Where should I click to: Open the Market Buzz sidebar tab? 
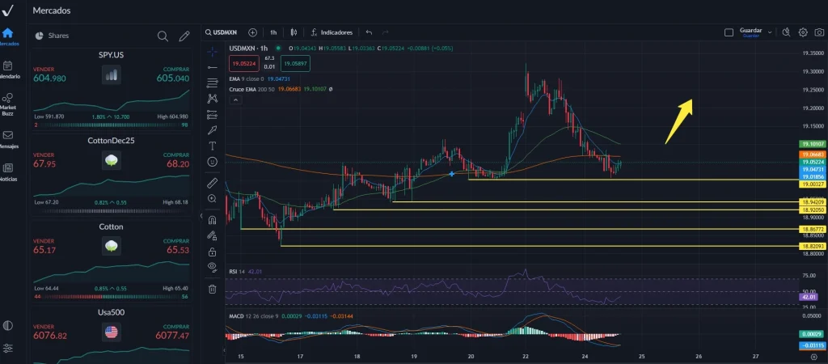pyautogui.click(x=8, y=104)
